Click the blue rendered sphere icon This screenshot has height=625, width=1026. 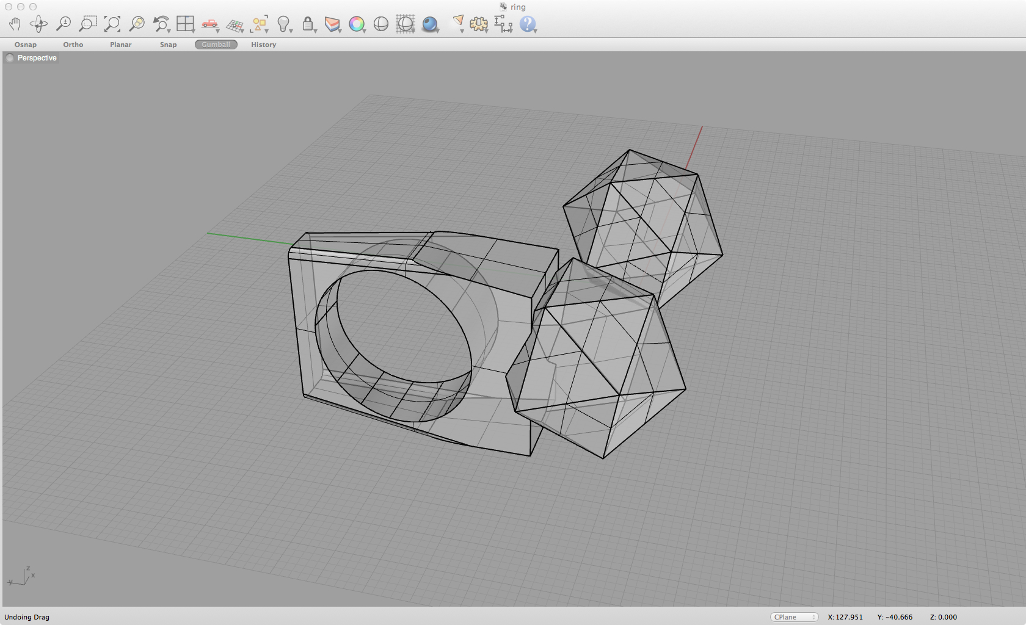tap(431, 24)
